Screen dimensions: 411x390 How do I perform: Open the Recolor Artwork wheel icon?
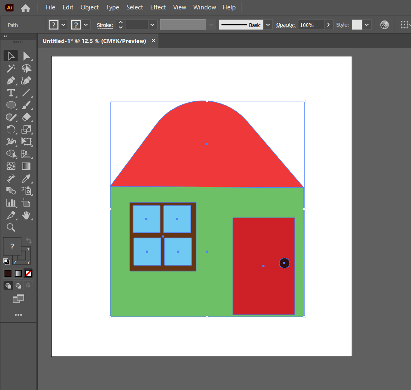(384, 25)
